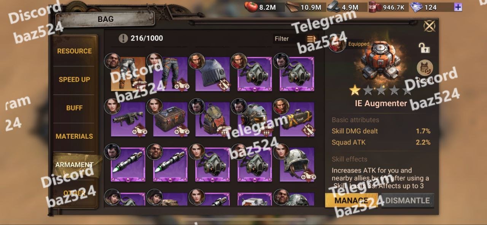Screen dimensions: 487x225
Task: Switch to the RESOURCE tab
Action: click(75, 51)
